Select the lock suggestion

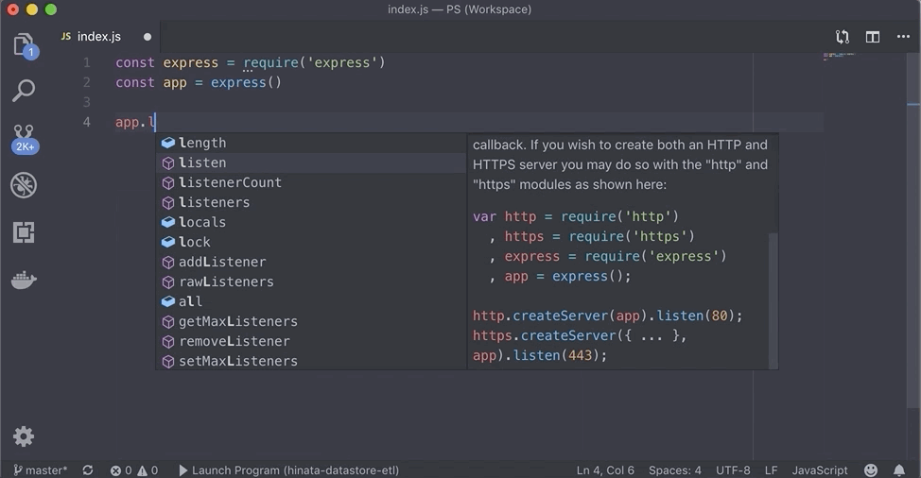[x=311, y=242]
